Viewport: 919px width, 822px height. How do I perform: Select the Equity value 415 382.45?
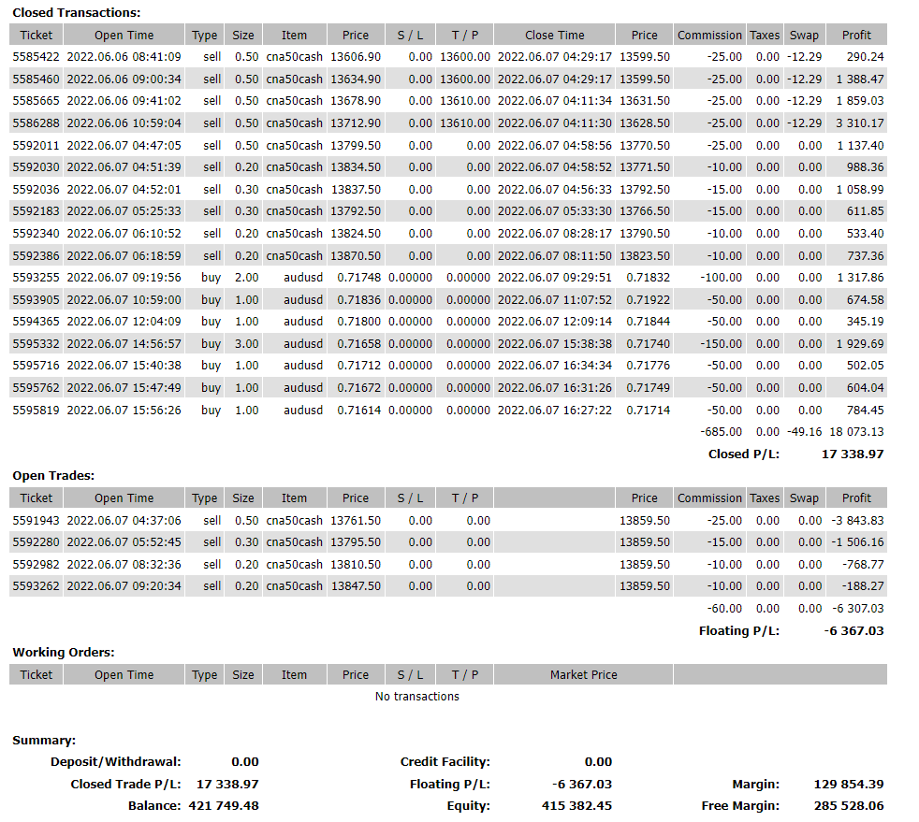point(576,806)
